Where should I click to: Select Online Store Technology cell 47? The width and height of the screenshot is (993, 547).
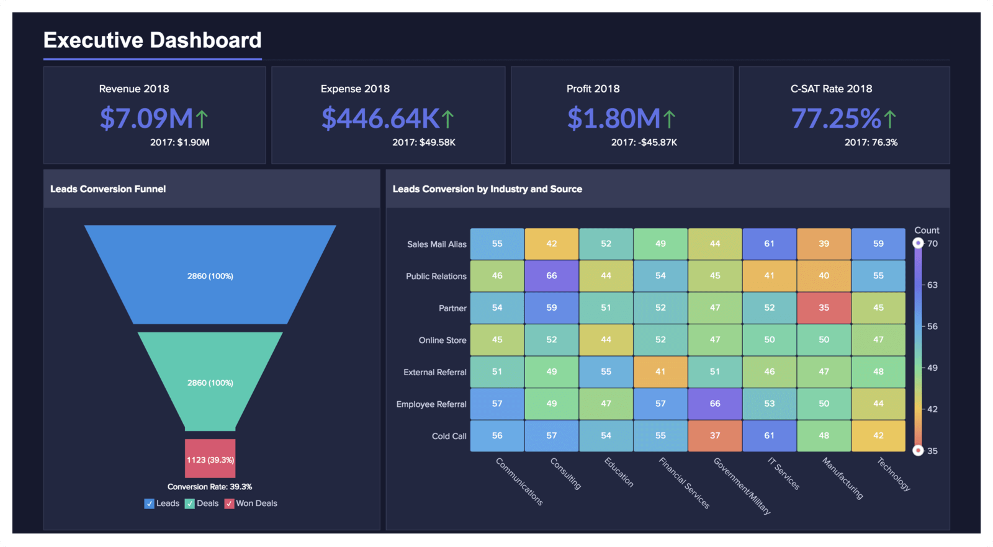pos(878,340)
